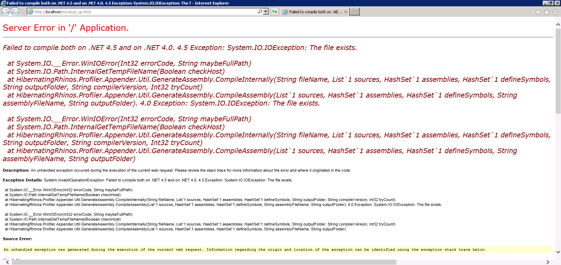Go to Home with the house icon
Screen dimensions: 561x265
point(538,12)
